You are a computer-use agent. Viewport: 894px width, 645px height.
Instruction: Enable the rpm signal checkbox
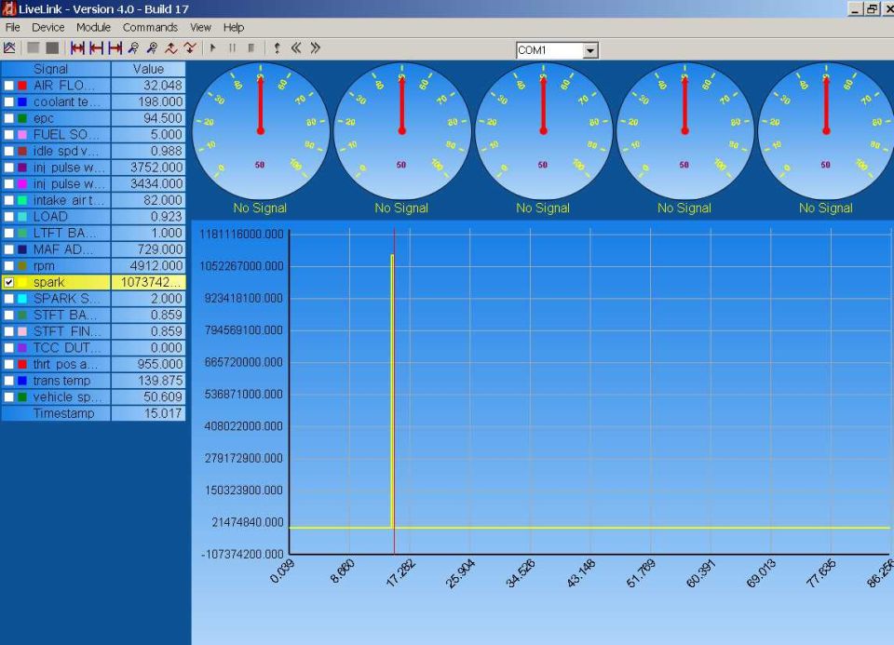pos(9,266)
